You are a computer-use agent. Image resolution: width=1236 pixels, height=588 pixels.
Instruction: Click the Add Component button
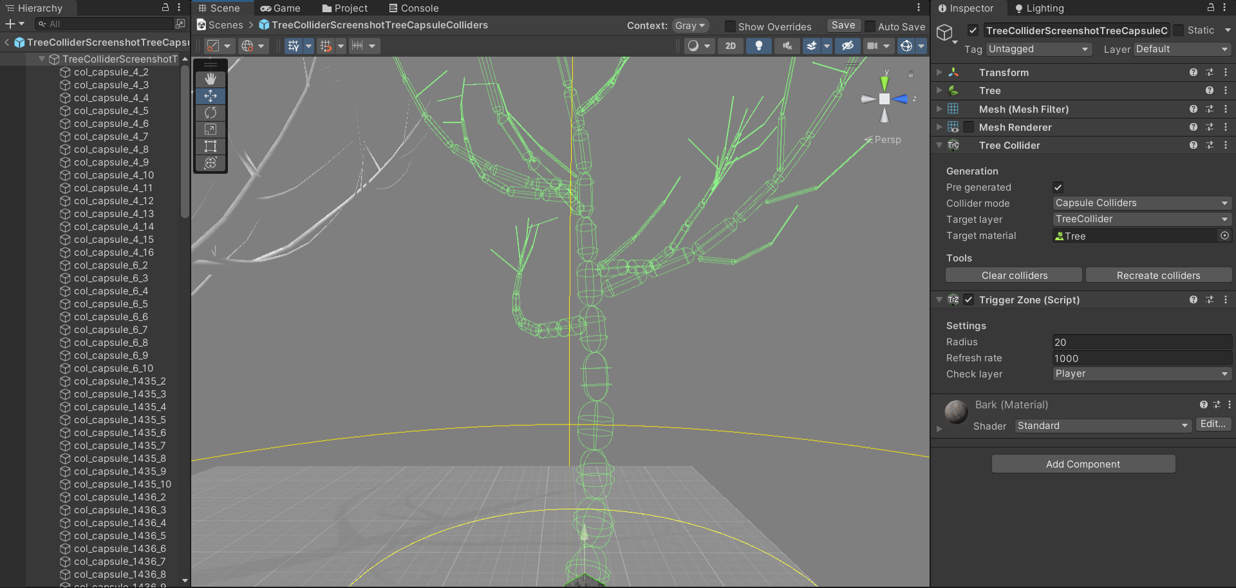[x=1083, y=464]
